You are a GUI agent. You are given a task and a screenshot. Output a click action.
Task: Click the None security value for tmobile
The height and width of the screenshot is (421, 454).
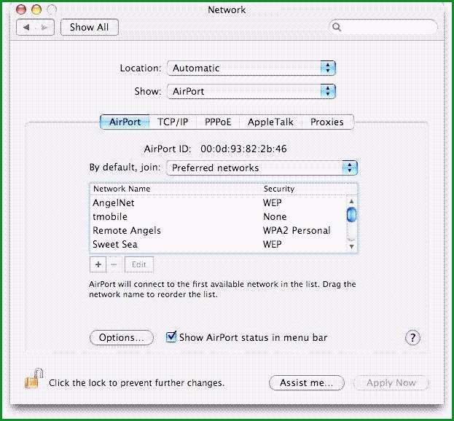[275, 216]
